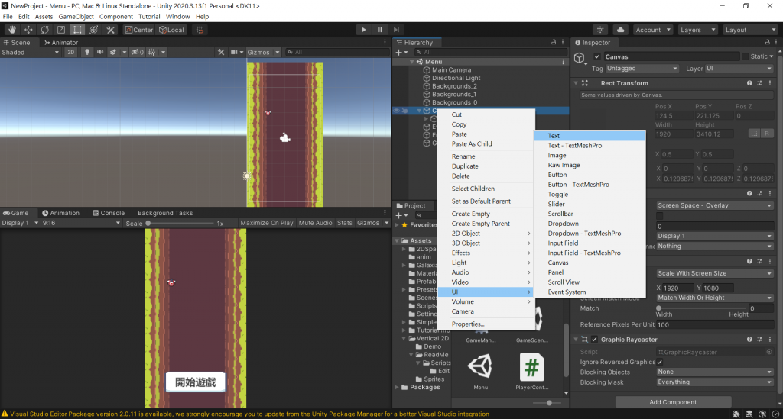Open Scale With Screen Size dropdown
Viewport: 783px width, 419px height.
[x=715, y=273]
